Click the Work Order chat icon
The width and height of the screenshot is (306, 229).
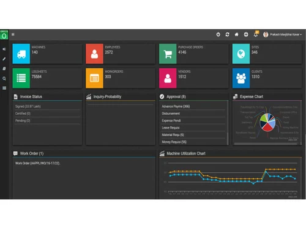point(15,153)
